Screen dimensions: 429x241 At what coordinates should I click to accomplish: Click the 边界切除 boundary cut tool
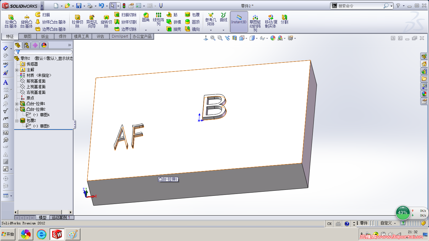[125, 29]
